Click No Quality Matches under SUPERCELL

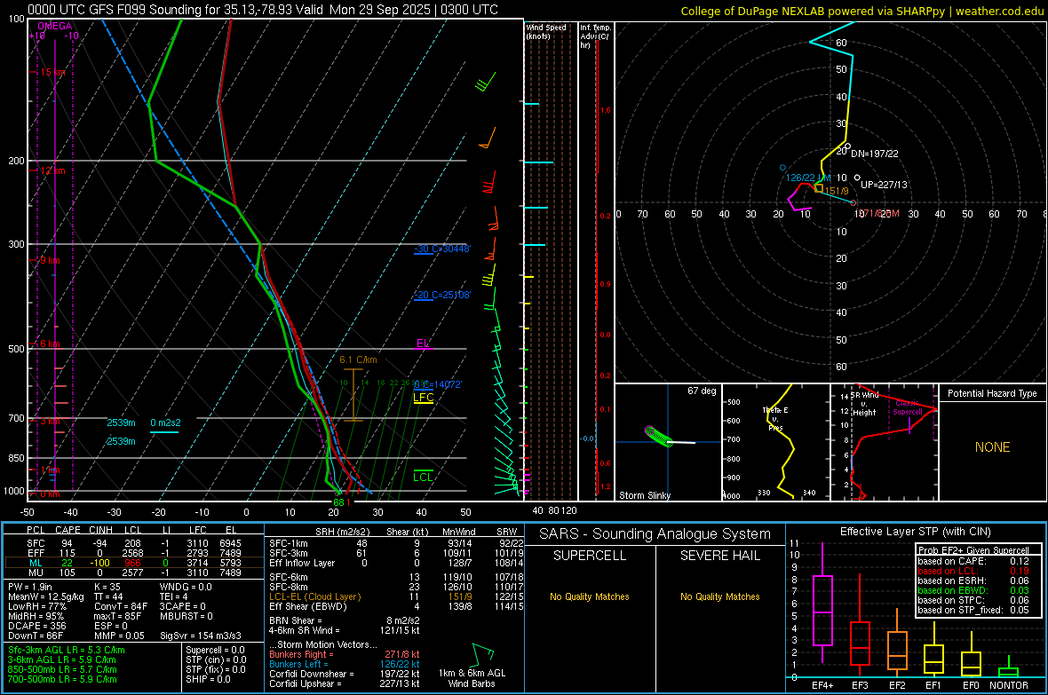click(x=590, y=596)
